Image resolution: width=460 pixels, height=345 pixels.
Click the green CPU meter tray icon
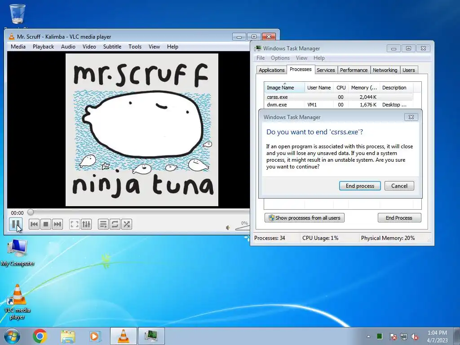pyautogui.click(x=380, y=336)
